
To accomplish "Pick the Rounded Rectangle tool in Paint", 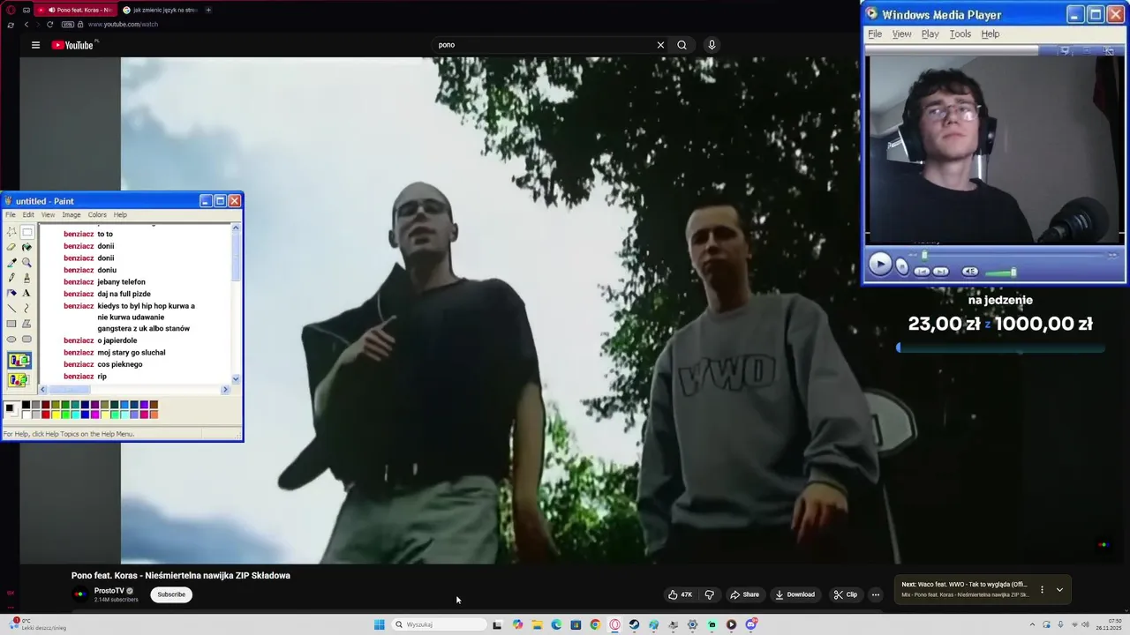I will (x=26, y=339).
